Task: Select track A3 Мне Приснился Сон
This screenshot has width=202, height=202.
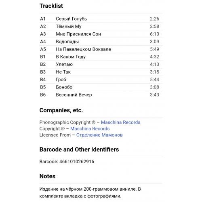Action: pyautogui.click(x=101, y=34)
